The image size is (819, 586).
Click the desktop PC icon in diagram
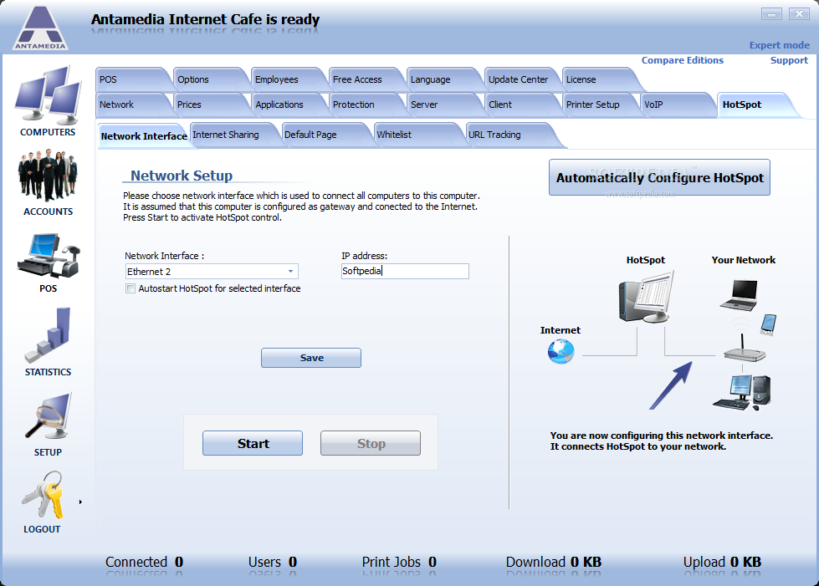[x=742, y=392]
